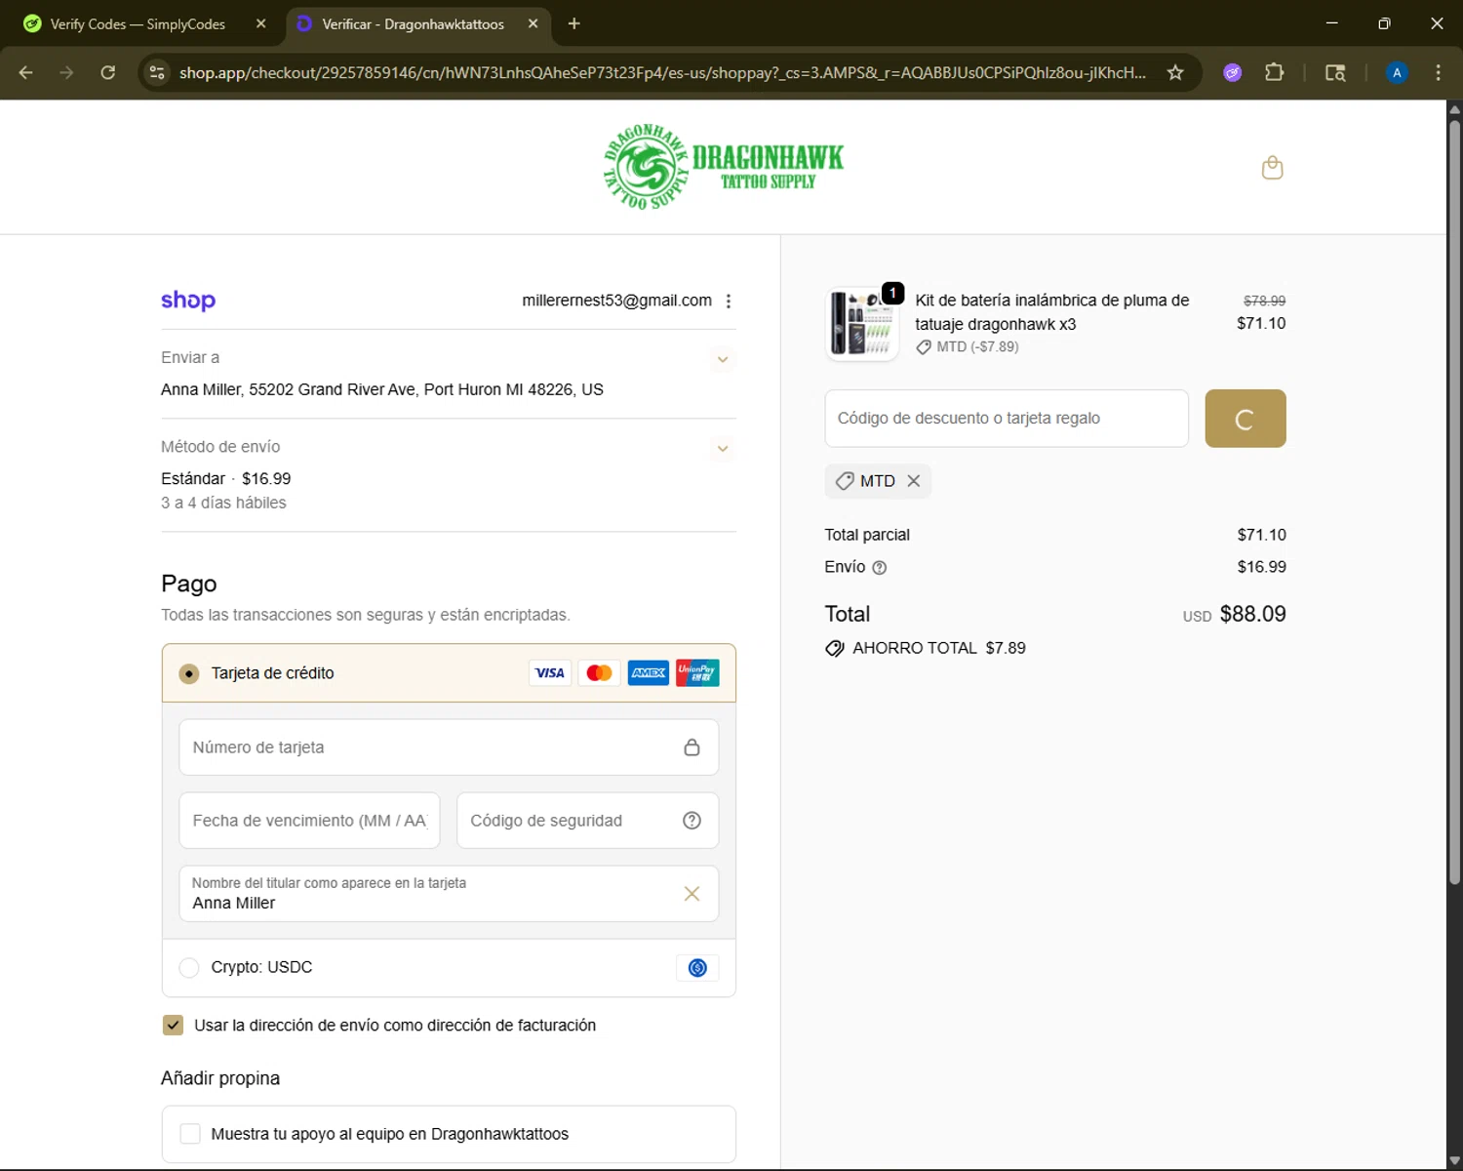
Task: Click the total amount $88.09
Action: (1253, 614)
